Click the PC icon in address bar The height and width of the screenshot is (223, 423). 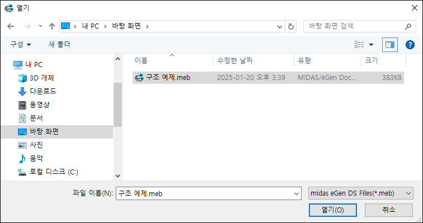(65, 26)
